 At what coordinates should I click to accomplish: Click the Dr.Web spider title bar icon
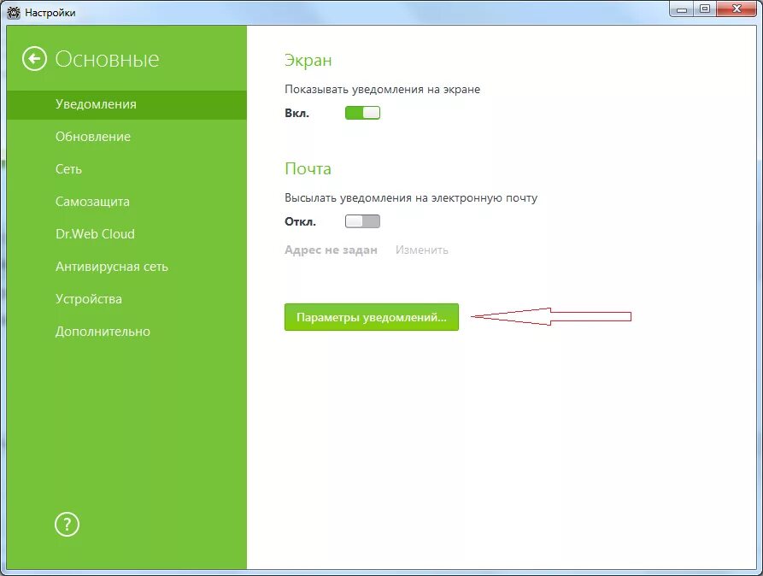click(x=14, y=12)
